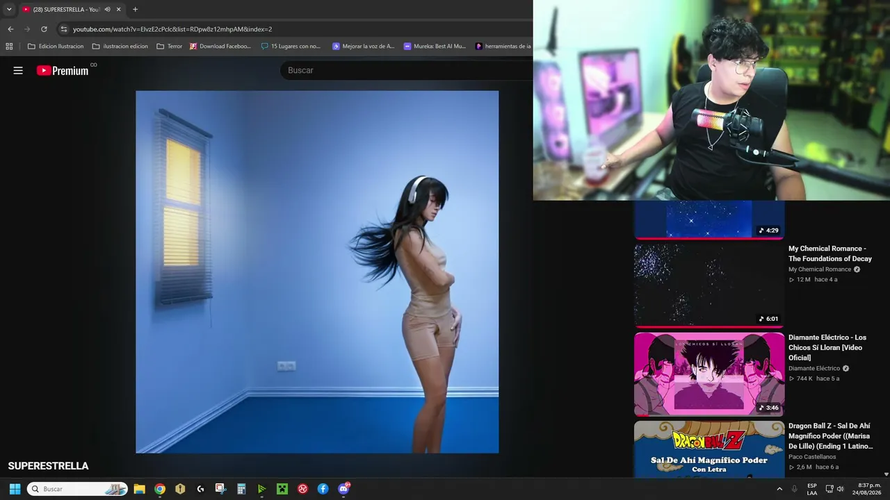
Task: Click '744 K hace 5 a' view count text
Action: (x=814, y=378)
